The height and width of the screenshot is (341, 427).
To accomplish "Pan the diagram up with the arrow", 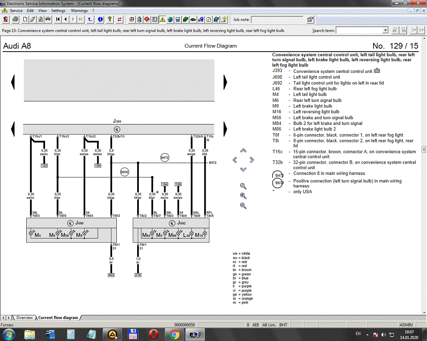I will (x=243, y=150).
